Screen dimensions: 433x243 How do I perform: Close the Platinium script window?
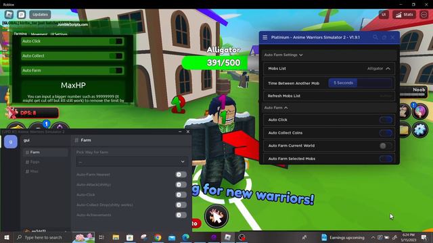pyautogui.click(x=392, y=37)
